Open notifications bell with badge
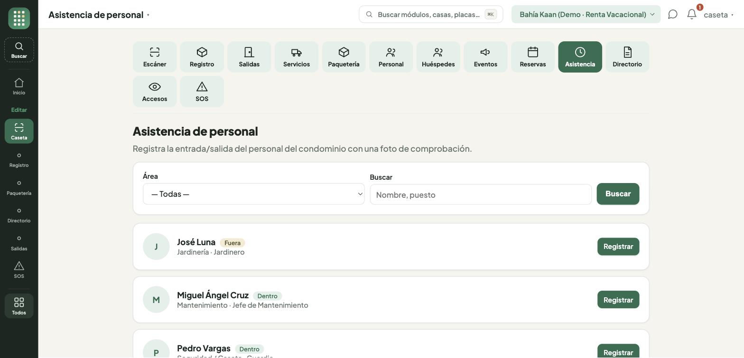This screenshot has width=744, height=358. [692, 14]
